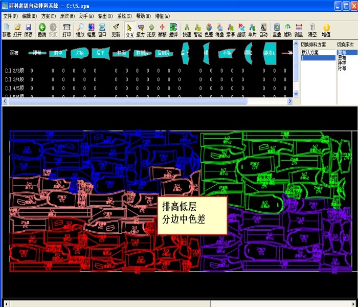The image size is (358, 307).
Task: Click the 袋盖A piece thumbnail
Action: (270, 53)
